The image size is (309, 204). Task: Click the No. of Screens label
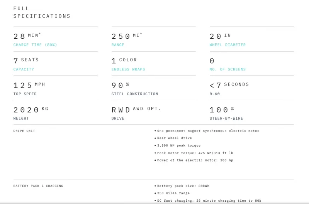click(228, 69)
